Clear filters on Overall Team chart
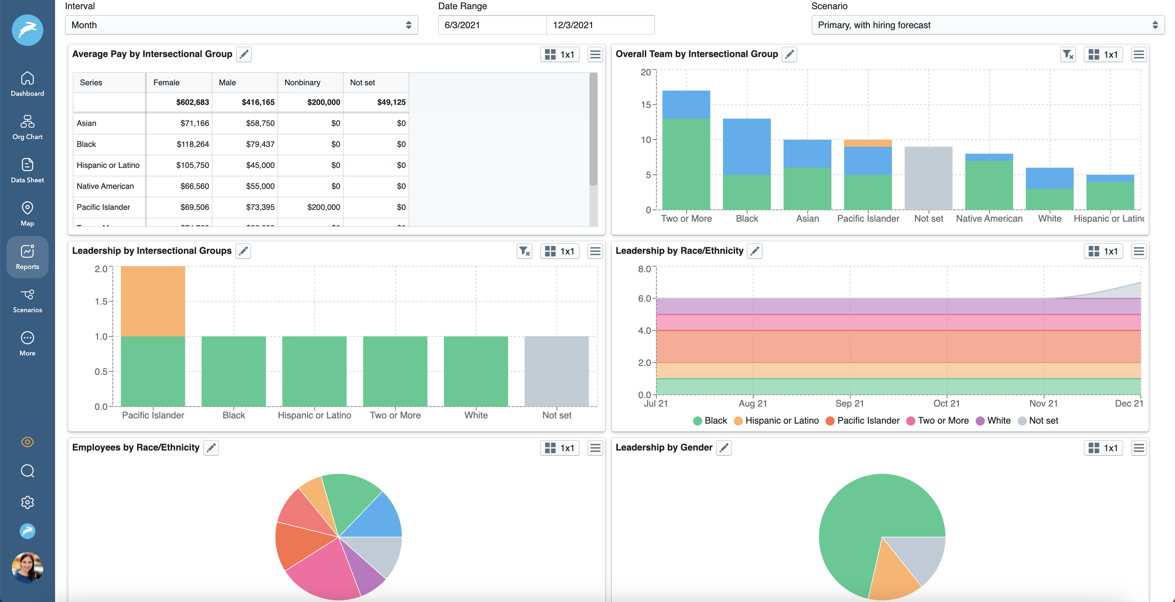Viewport: 1175px width, 602px height. [1067, 54]
